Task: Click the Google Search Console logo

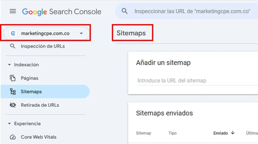Action: click(x=62, y=12)
